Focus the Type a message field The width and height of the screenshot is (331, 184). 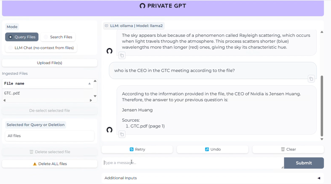pos(193,163)
